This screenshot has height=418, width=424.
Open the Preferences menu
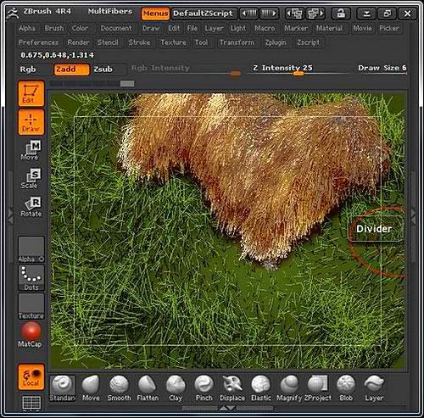pyautogui.click(x=38, y=42)
